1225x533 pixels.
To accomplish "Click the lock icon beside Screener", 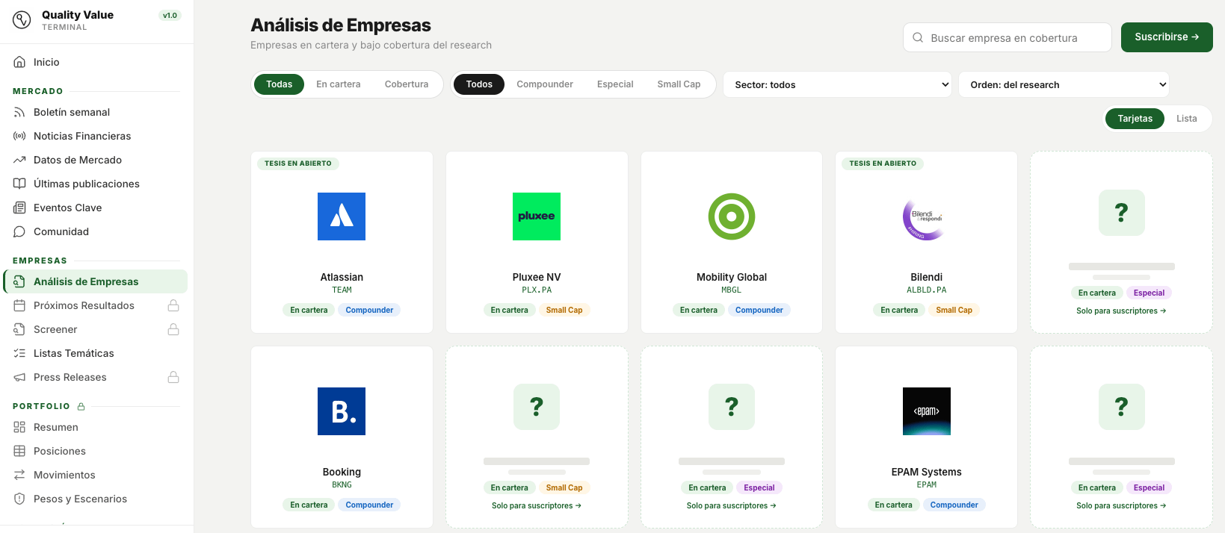I will point(173,329).
